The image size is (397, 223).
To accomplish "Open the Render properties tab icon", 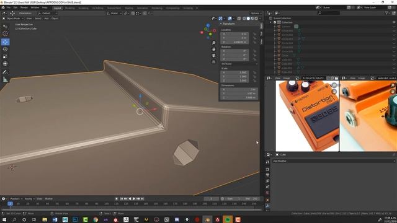I will pyautogui.click(x=267, y=169).
